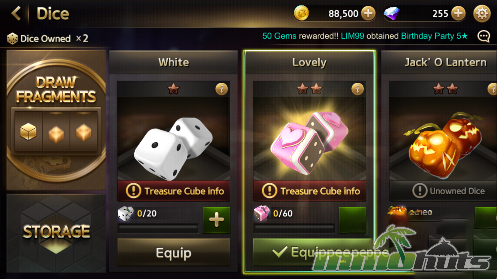Show info for the Lovely dice
497x279 pixels.
click(357, 89)
